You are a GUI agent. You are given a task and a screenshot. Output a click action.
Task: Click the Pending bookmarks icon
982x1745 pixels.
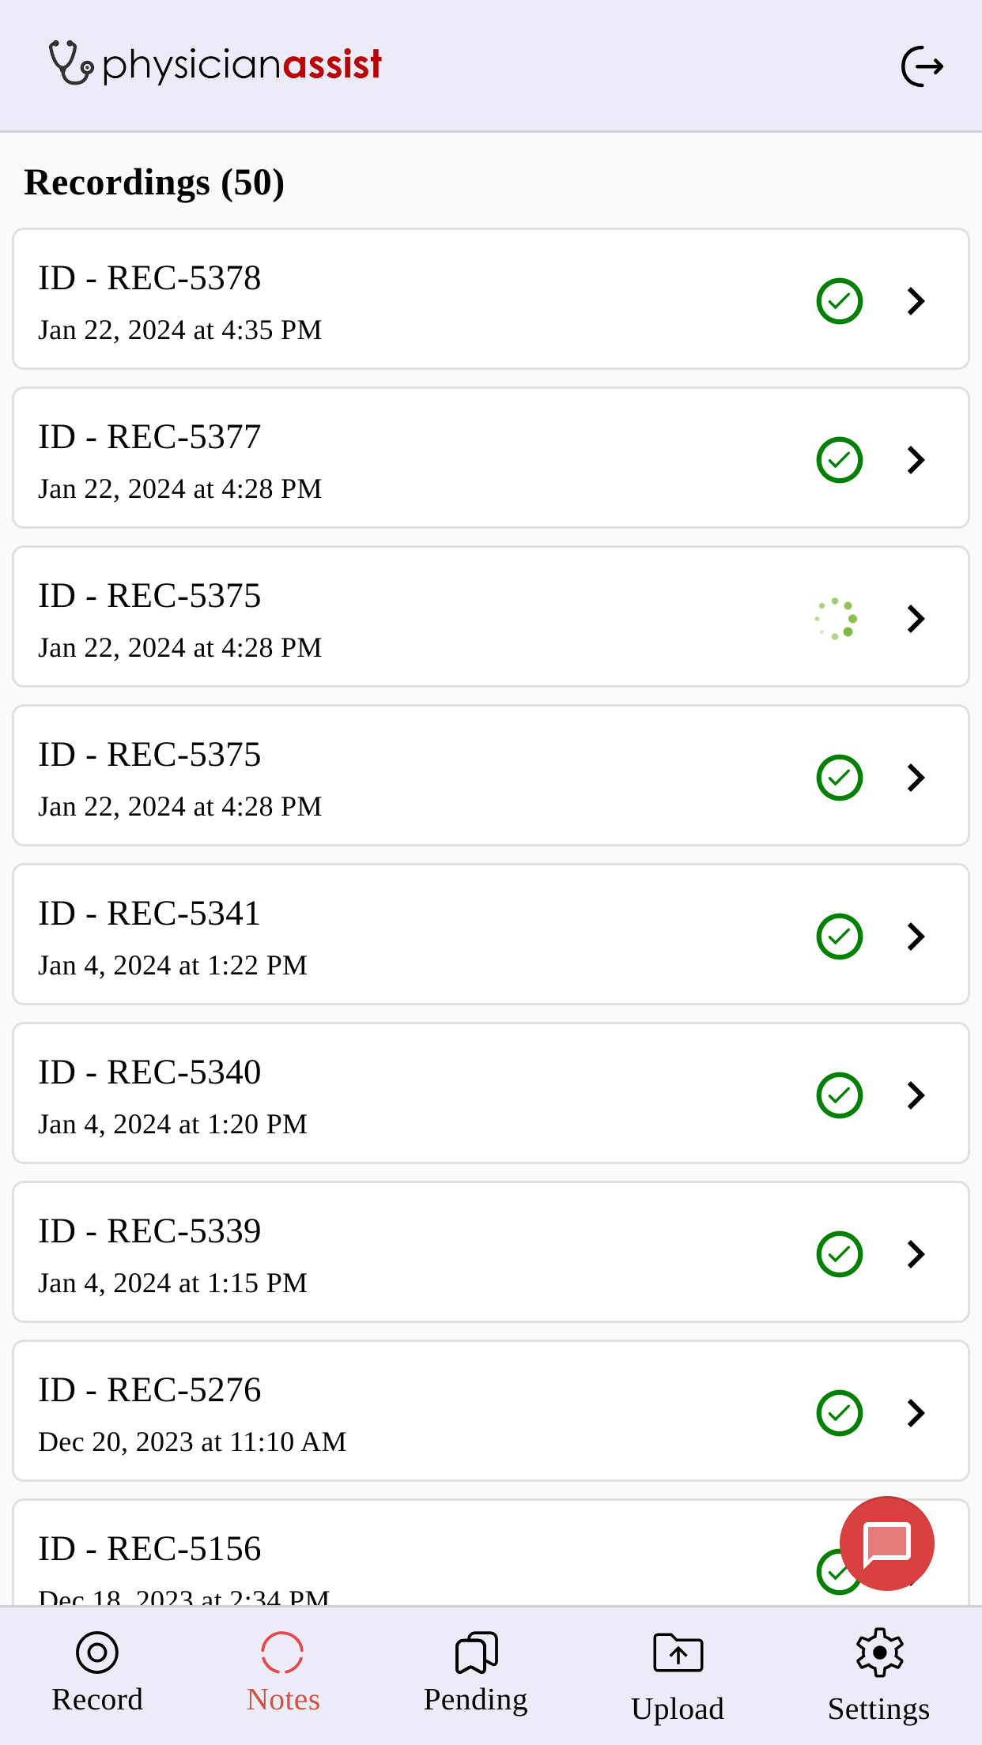[476, 1652]
